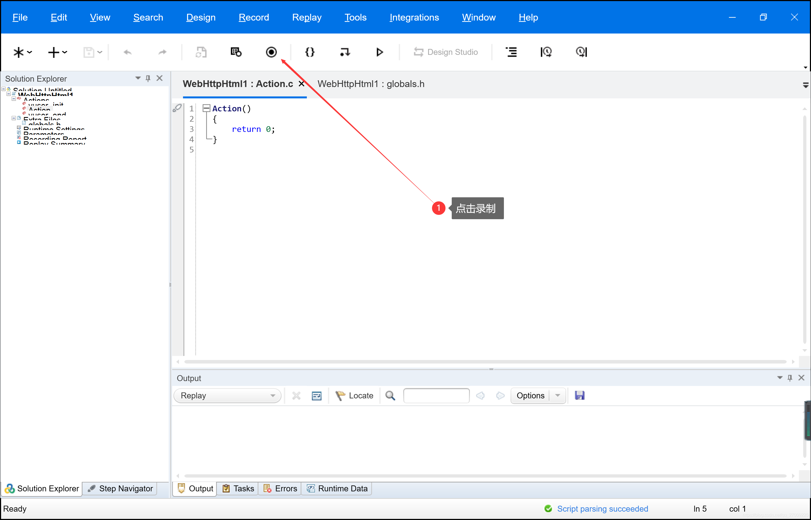This screenshot has width=811, height=520.
Task: Switch to WebHttpHtml1 : globals.h tab
Action: pyautogui.click(x=371, y=84)
